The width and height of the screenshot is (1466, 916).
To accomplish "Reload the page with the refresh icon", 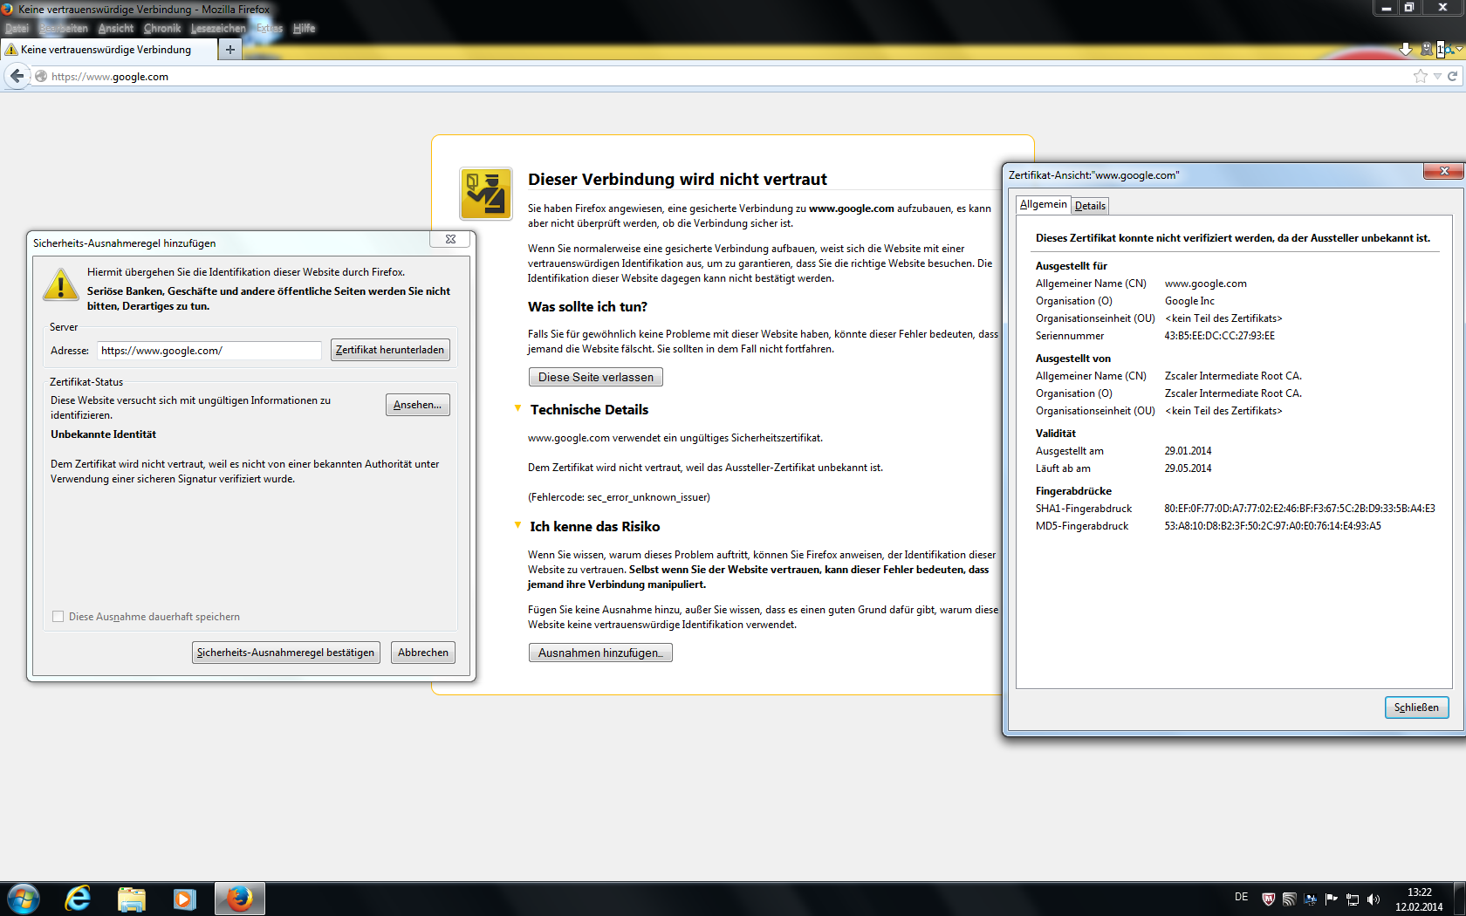I will (1451, 76).
